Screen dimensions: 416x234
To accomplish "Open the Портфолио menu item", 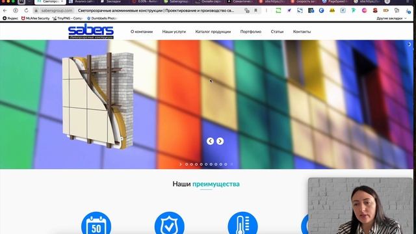I will [x=251, y=32].
